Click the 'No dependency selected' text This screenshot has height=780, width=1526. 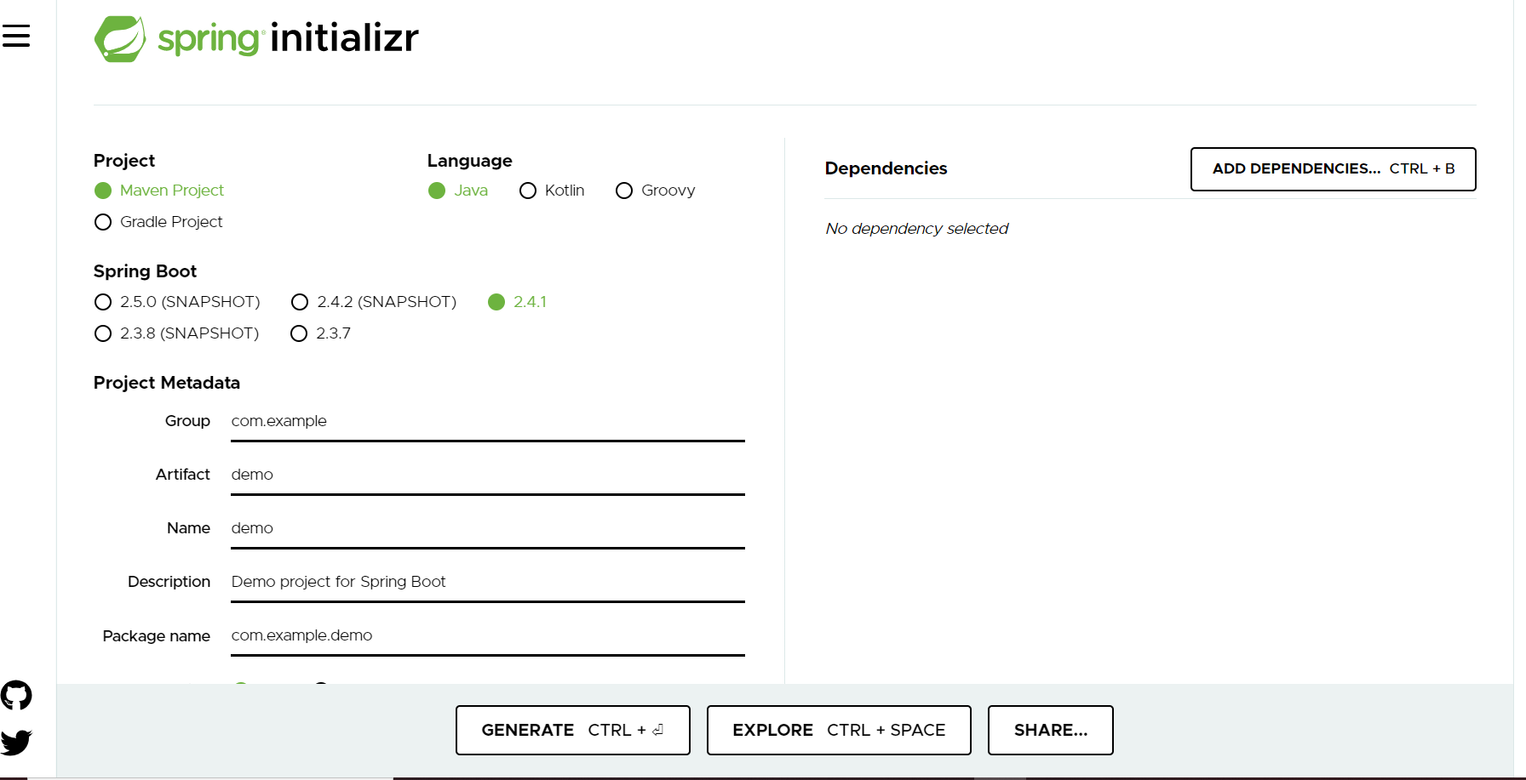pyautogui.click(x=917, y=229)
